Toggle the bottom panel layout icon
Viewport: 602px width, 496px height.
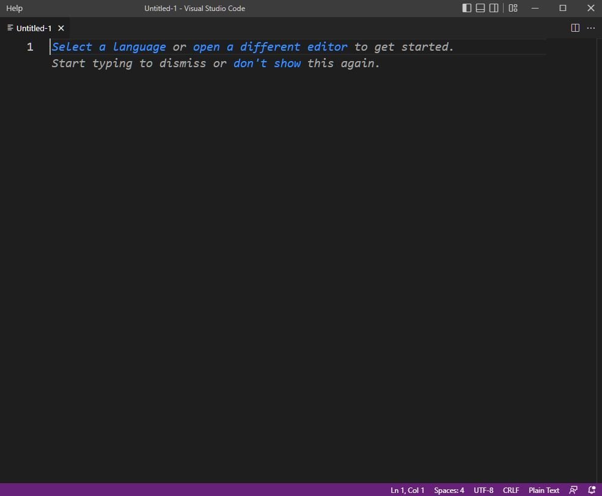click(480, 8)
